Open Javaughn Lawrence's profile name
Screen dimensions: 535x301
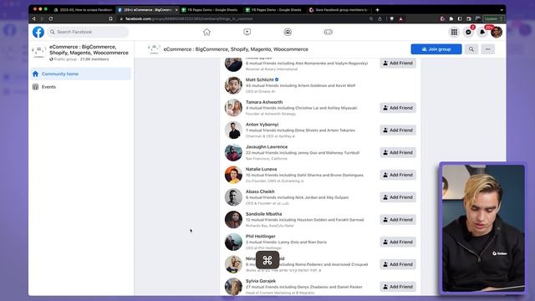[x=267, y=147]
